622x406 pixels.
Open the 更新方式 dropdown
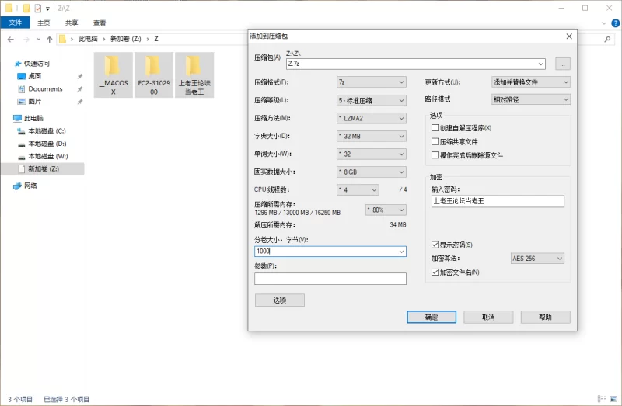(531, 82)
